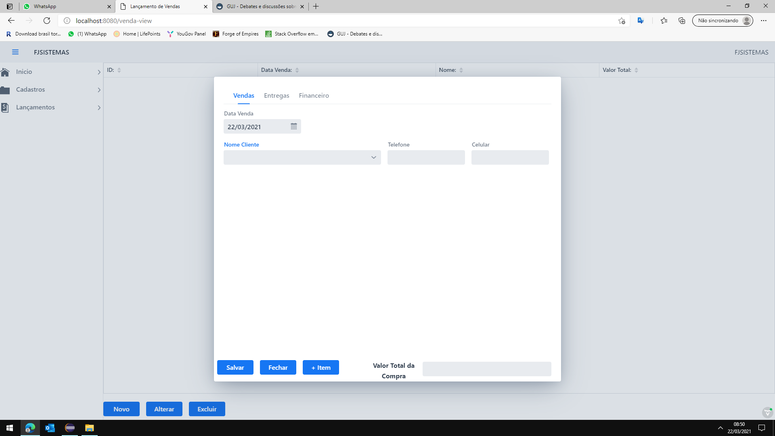This screenshot has width=775, height=436.
Task: Click the ID column sort arrows
Action: (119, 70)
